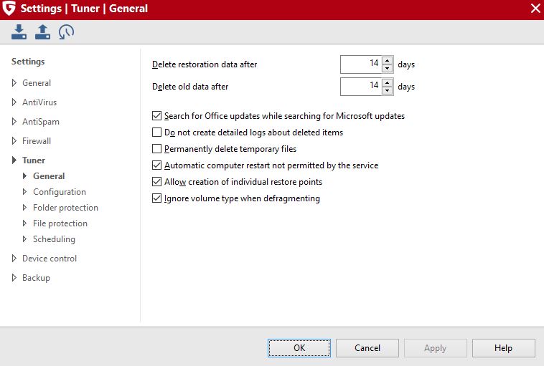Click the reset settings clock icon
The image size is (544, 366).
(x=66, y=32)
